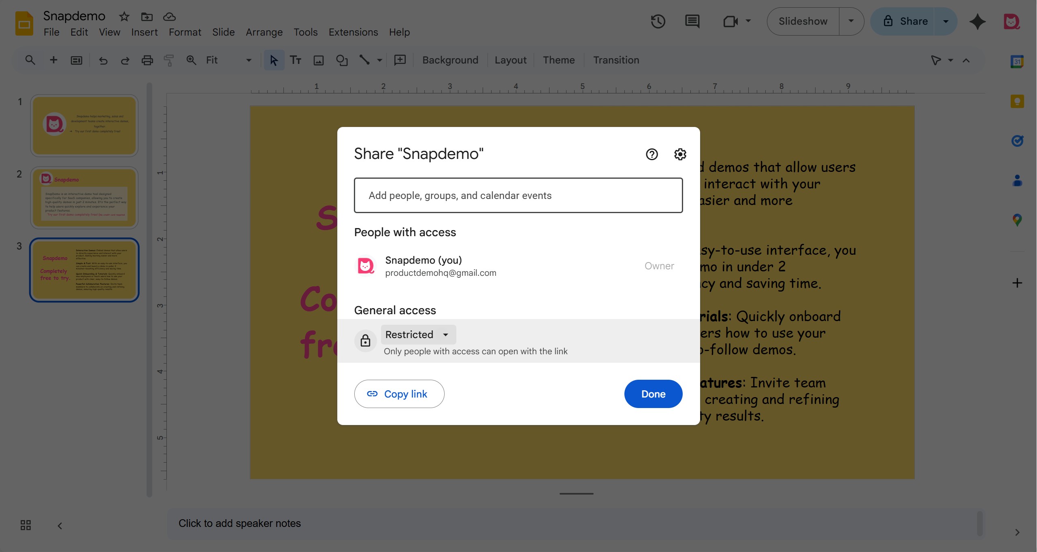This screenshot has height=552, width=1037.
Task: Insert a text box
Action: tap(296, 60)
